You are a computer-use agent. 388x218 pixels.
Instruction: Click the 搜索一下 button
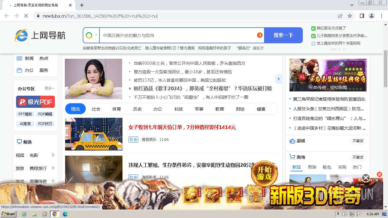[283, 35]
